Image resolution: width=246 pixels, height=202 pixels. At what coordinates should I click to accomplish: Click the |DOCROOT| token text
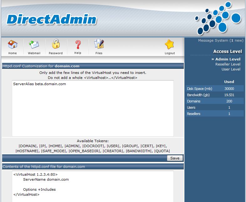tap(93, 146)
